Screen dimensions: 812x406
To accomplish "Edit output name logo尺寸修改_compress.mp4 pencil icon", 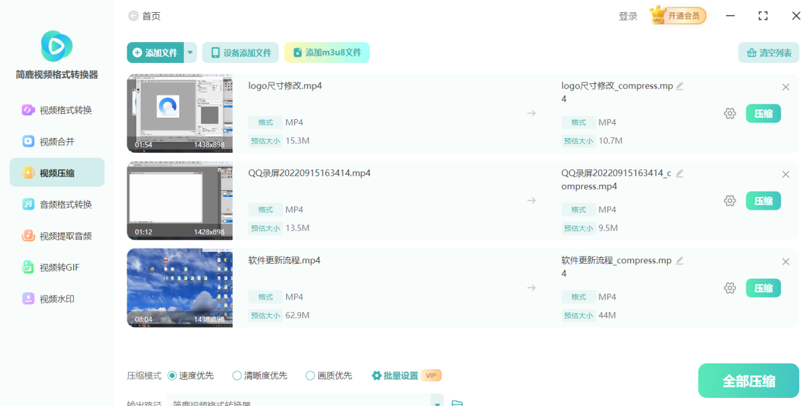I will click(x=679, y=86).
